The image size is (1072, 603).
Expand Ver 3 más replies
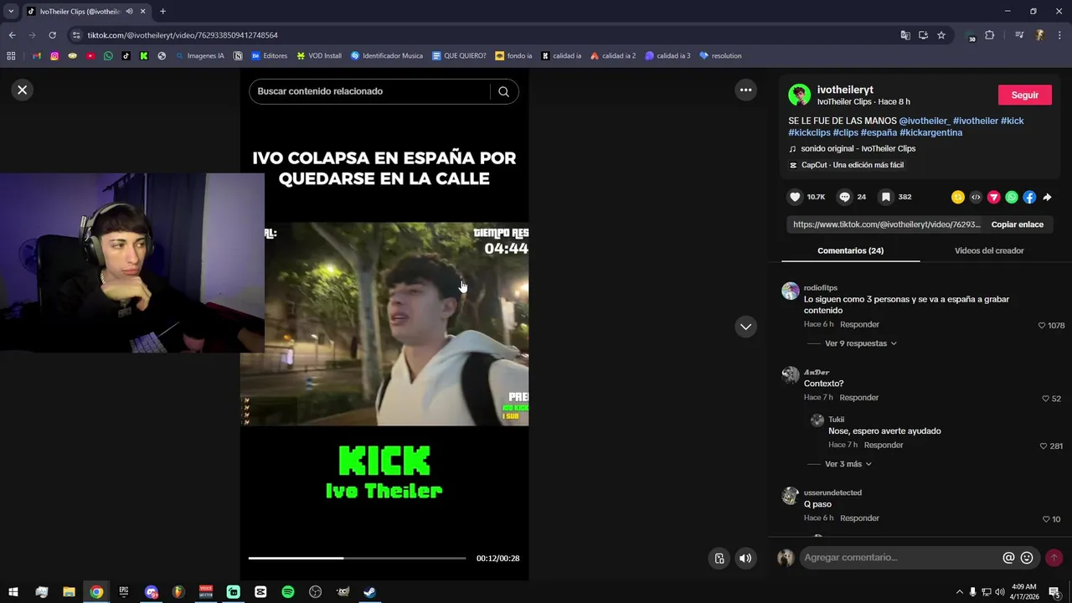(848, 464)
